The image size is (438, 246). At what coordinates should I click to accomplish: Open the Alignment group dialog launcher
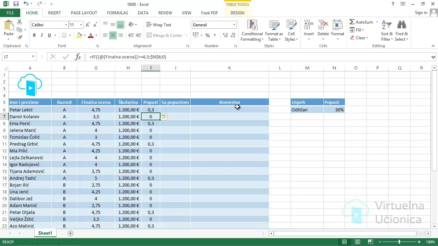tap(188, 46)
